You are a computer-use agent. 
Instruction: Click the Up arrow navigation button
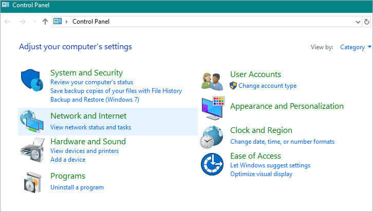point(45,22)
